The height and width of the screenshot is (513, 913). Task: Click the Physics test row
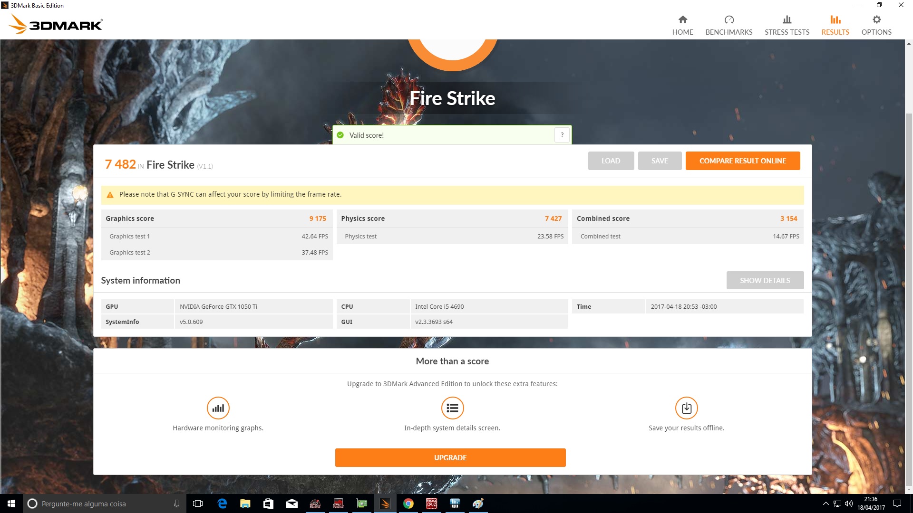click(x=452, y=236)
